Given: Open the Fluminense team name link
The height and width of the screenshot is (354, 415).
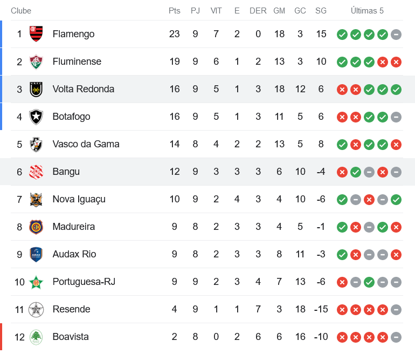Looking at the screenshot, I should pos(77,62).
